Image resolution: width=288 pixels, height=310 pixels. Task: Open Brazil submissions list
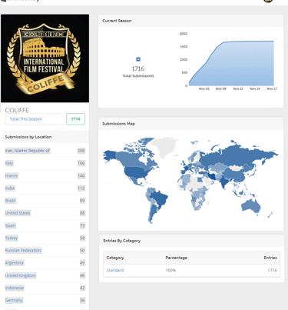tap(10, 201)
